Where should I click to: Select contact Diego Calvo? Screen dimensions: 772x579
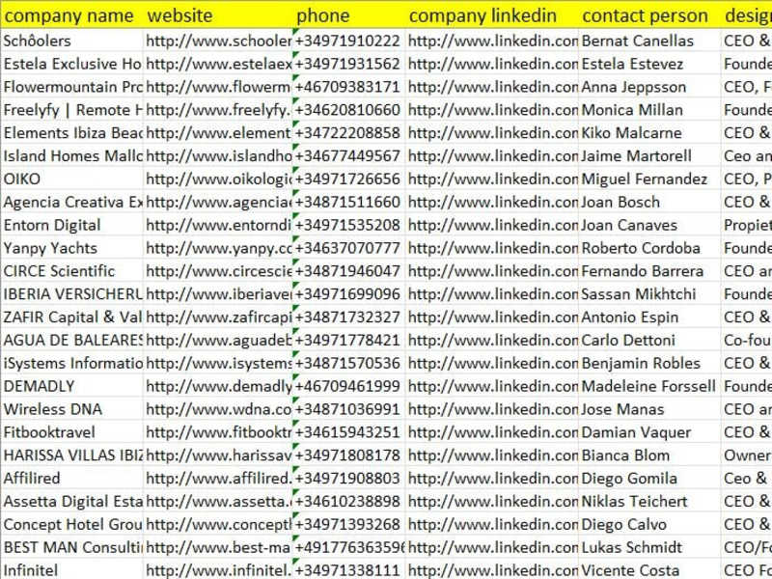[x=649, y=524]
